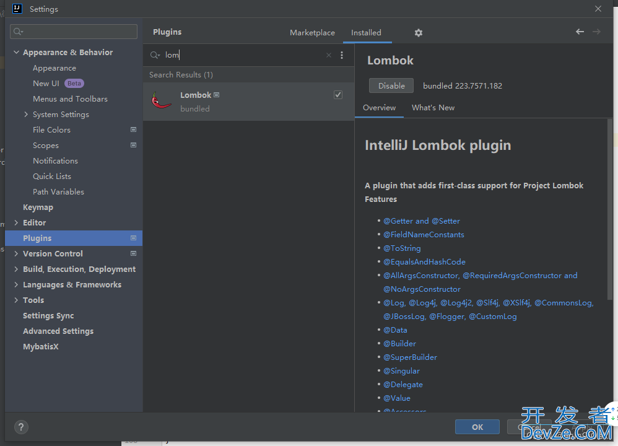The height and width of the screenshot is (446, 618).
Task: Select Menus and Toolbars settings
Action: click(70, 99)
